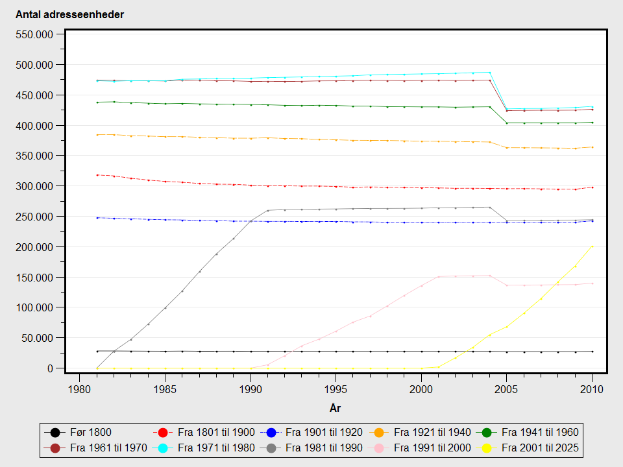Select the "År" x-axis title
The image size is (623, 467).
(336, 408)
